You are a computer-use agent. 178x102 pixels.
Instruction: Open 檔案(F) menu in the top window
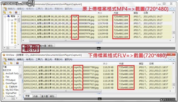coord(11,9)
